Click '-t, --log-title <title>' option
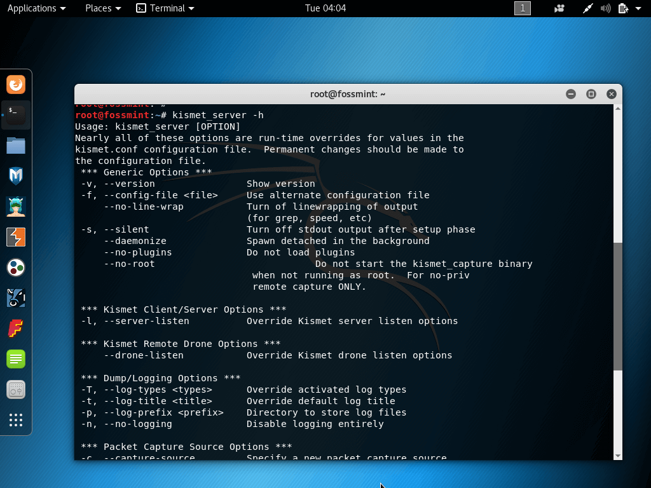 (x=147, y=401)
